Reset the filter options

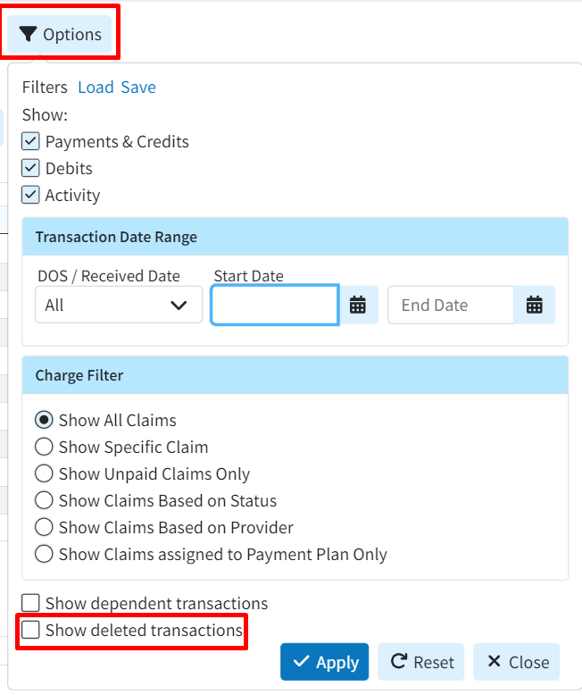coord(421,662)
